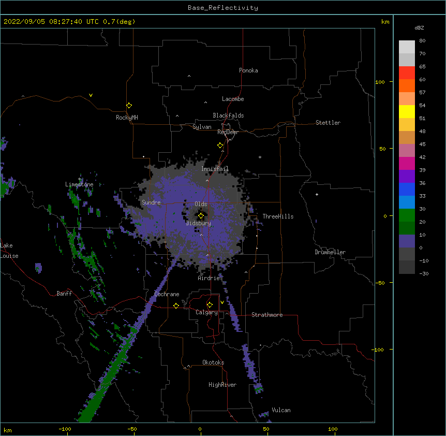Click the Olds city label

click(x=201, y=204)
